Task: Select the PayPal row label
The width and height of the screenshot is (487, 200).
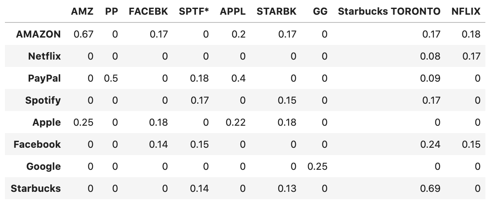Action: click(45, 78)
